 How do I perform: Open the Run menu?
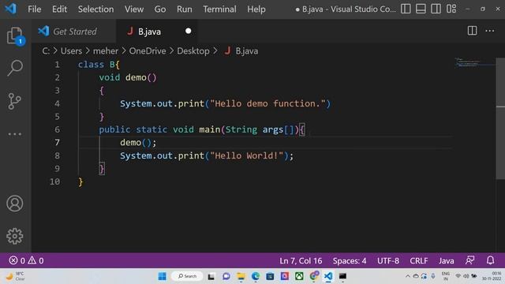184,9
